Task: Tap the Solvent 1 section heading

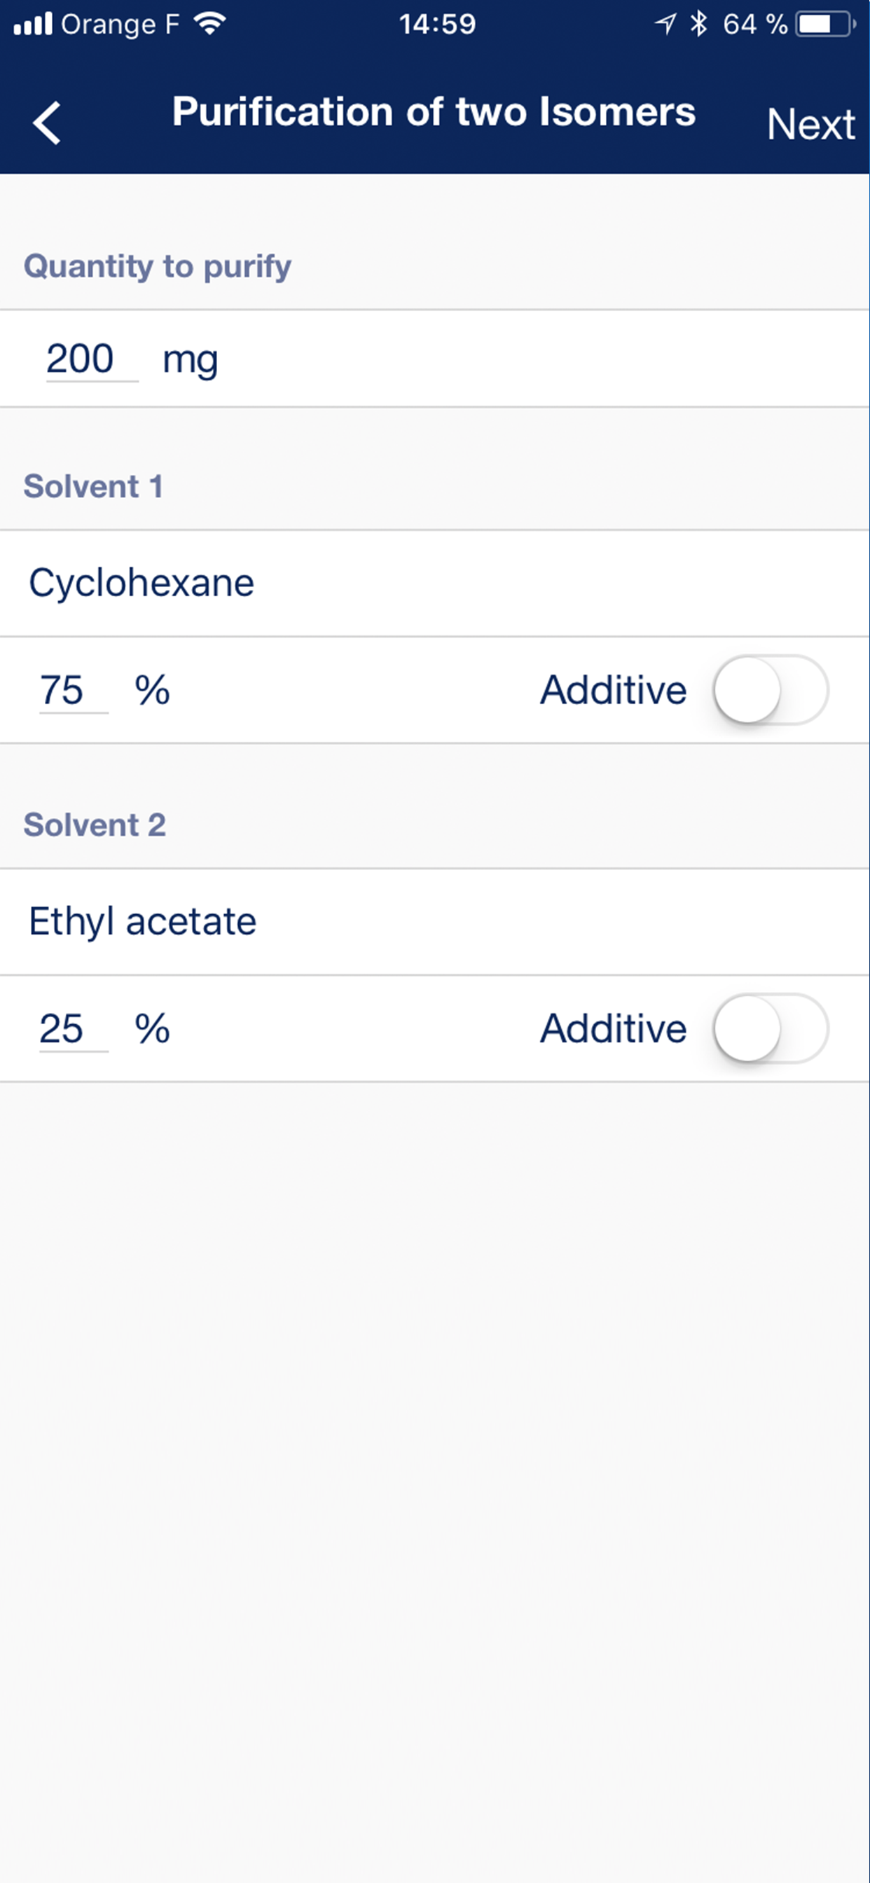Action: tap(94, 486)
